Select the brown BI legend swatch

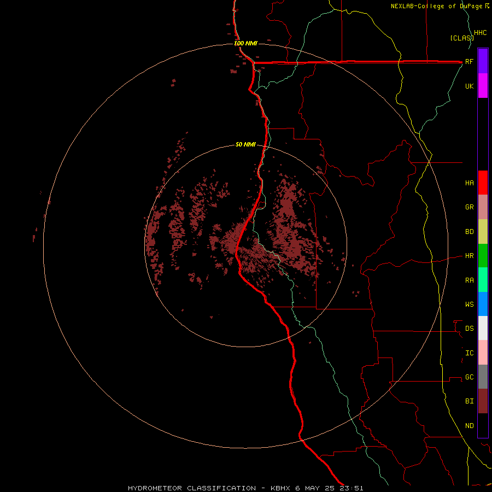(x=483, y=401)
